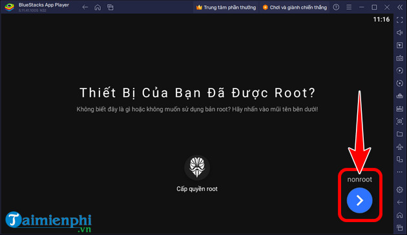
Task: Open Trung tâm phần thưởng rewards center
Action: coord(226,7)
